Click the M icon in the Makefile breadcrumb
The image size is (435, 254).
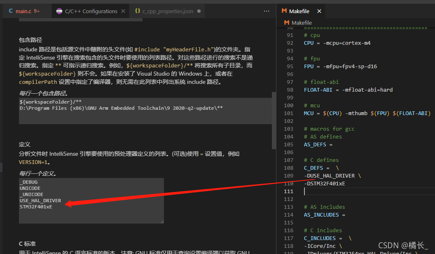[287, 23]
